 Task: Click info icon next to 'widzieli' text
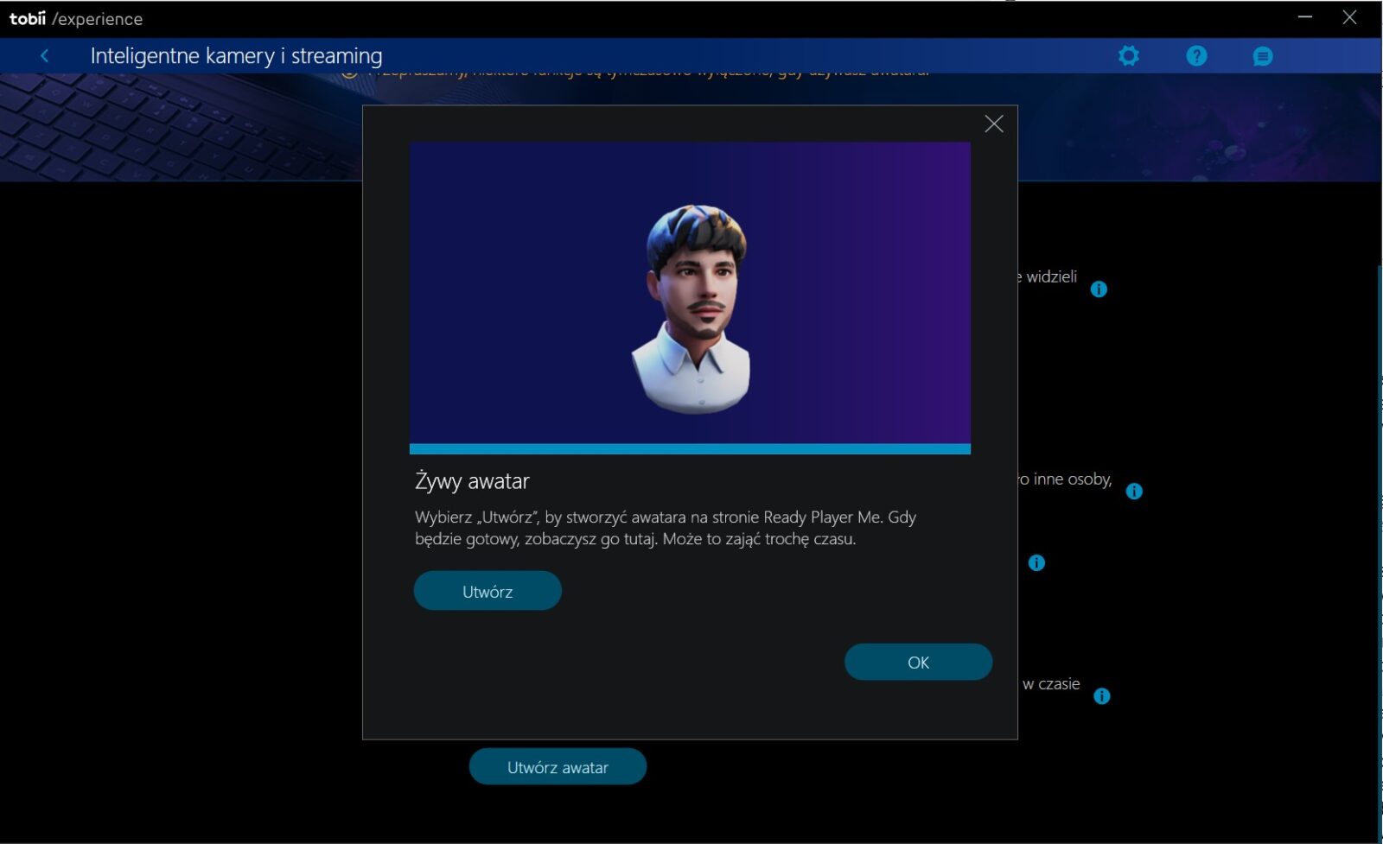(x=1099, y=289)
